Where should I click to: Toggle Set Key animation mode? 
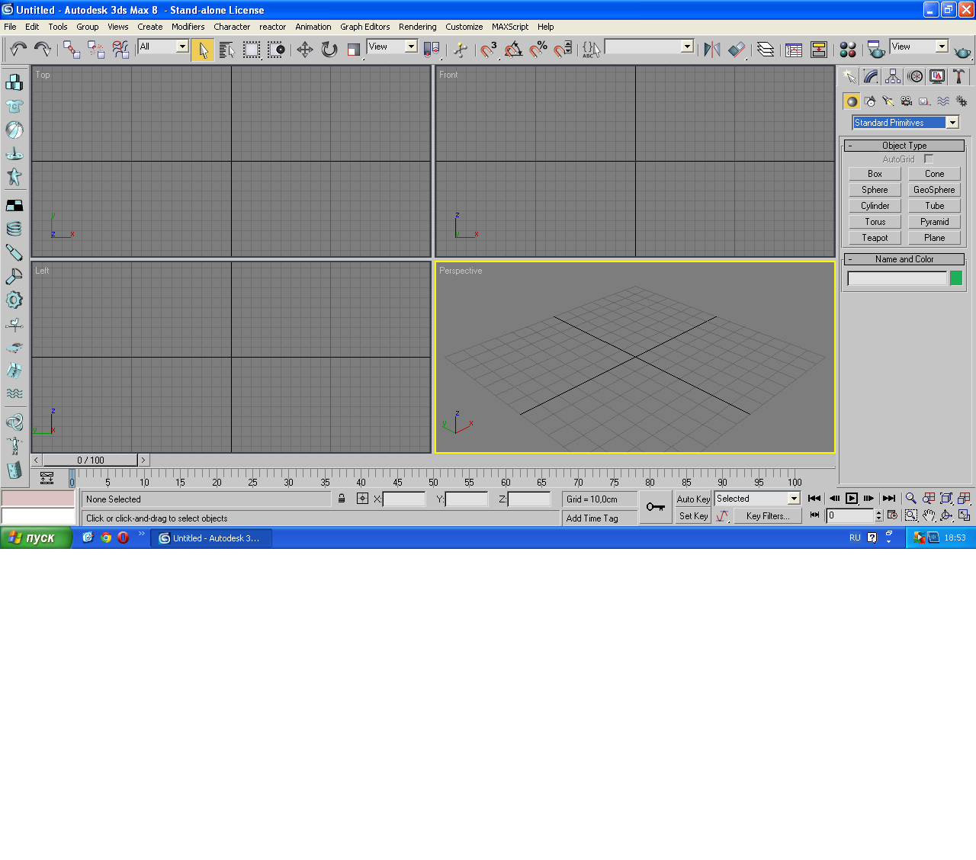[x=693, y=516]
